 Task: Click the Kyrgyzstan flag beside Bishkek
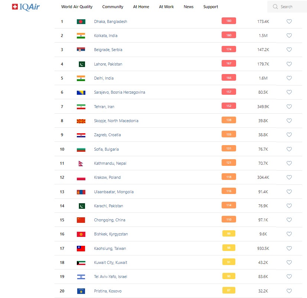(x=81, y=234)
